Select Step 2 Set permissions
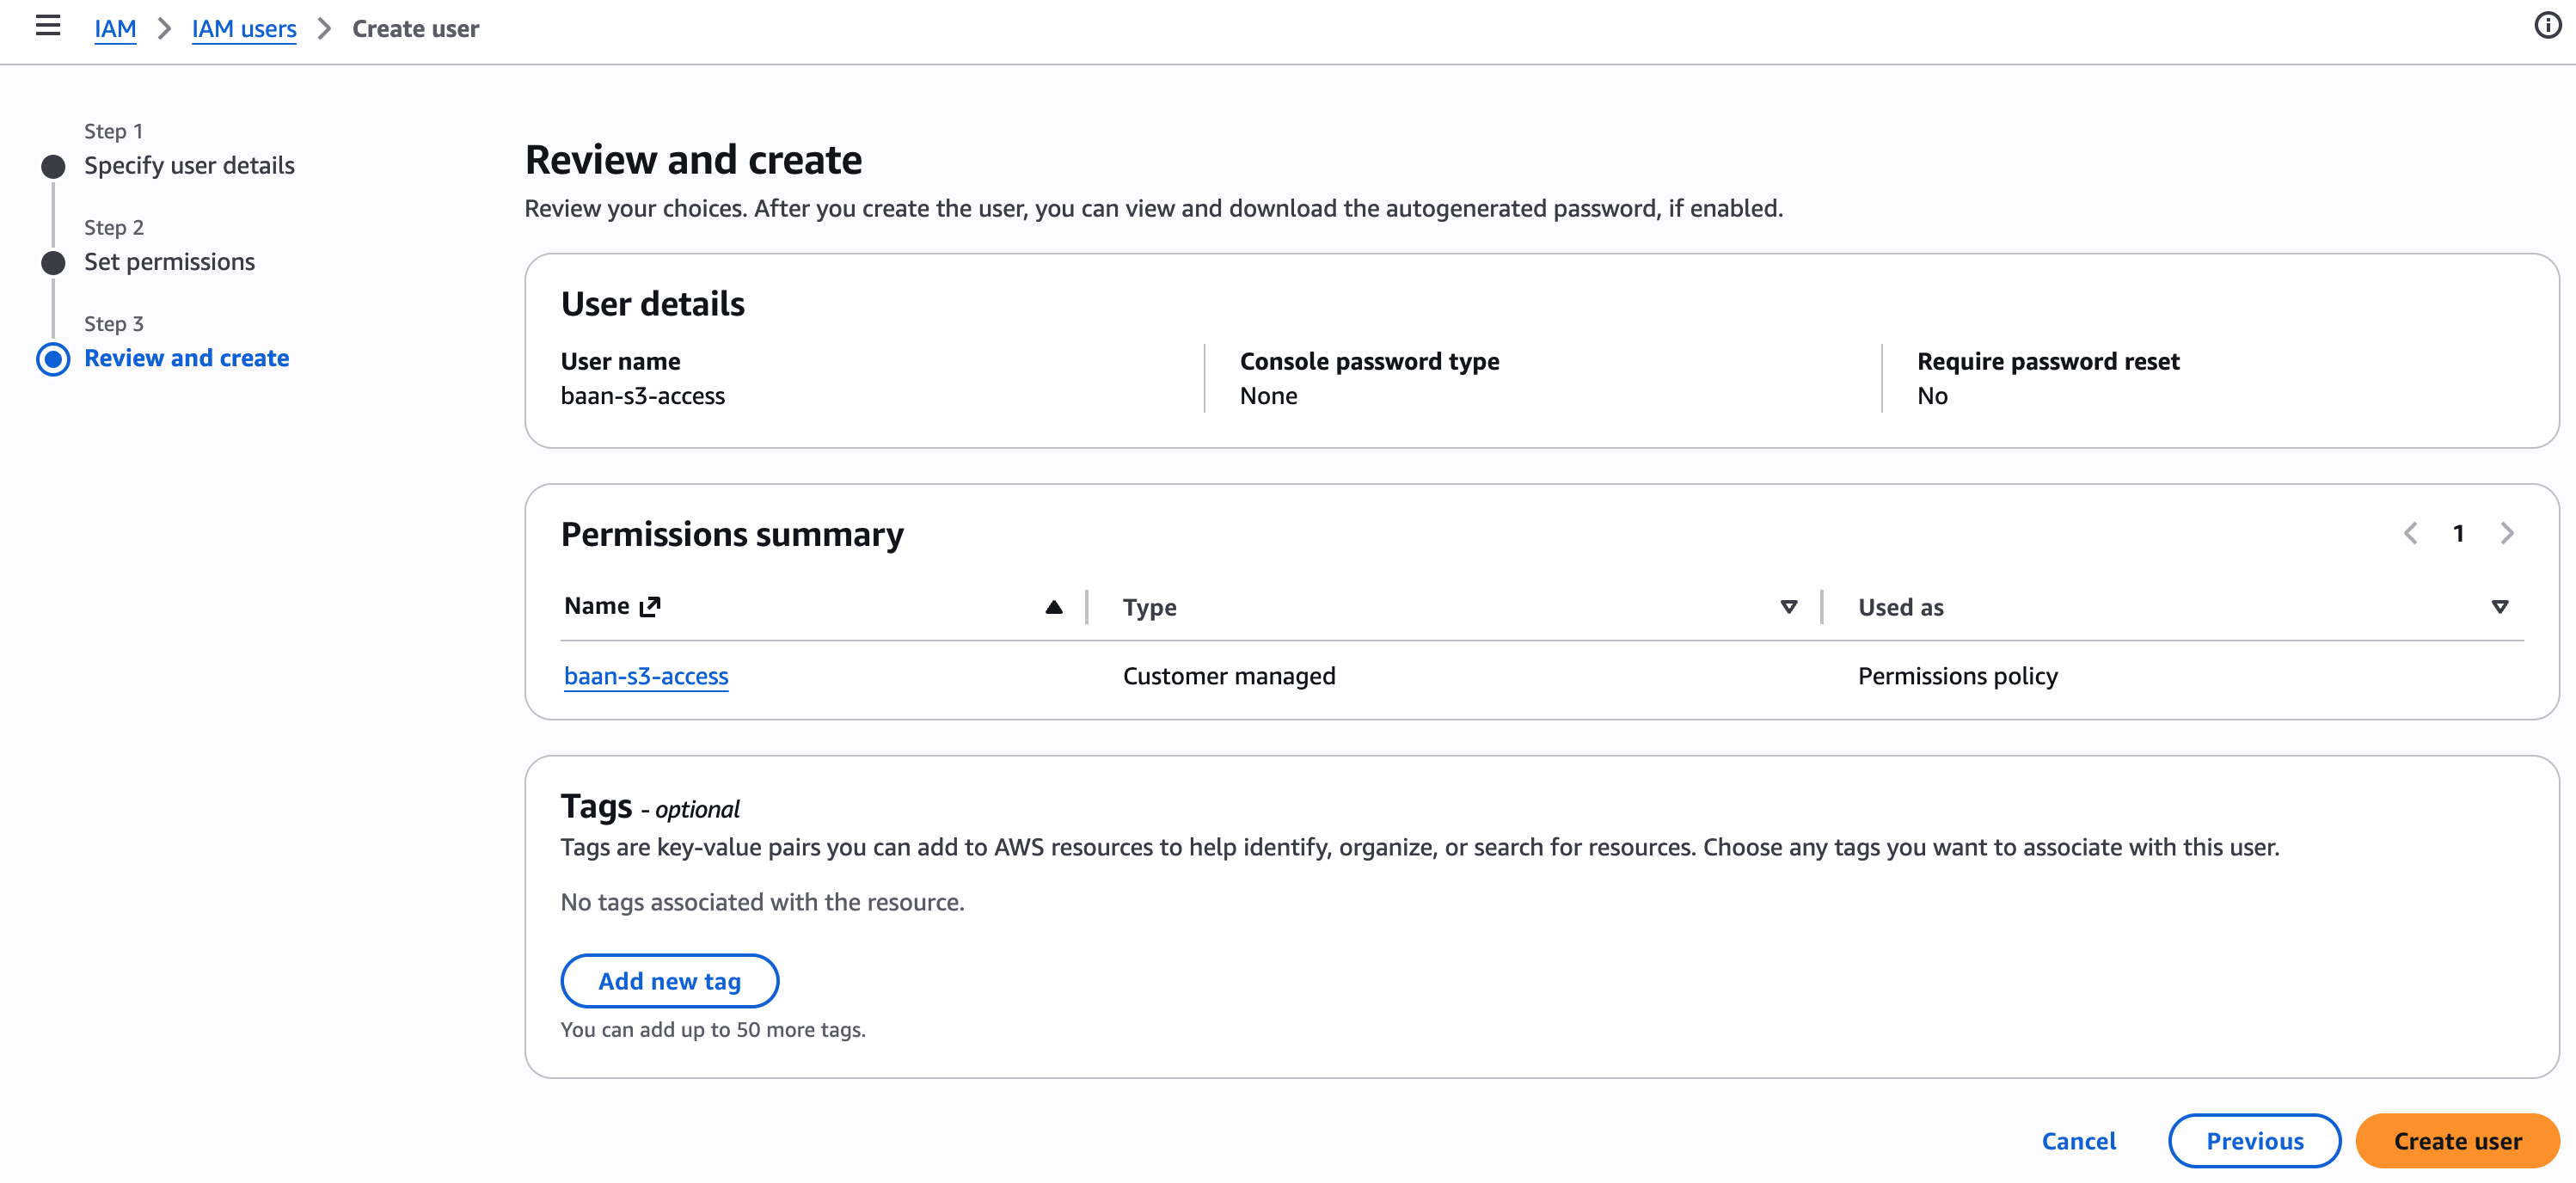 pos(169,261)
